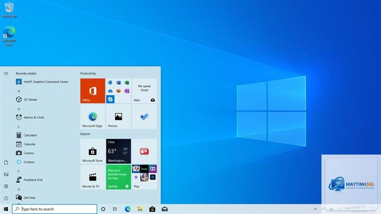Open Microsoft Edge desktop shortcut
Viewport: 381px width, 214px height.
pos(9,36)
